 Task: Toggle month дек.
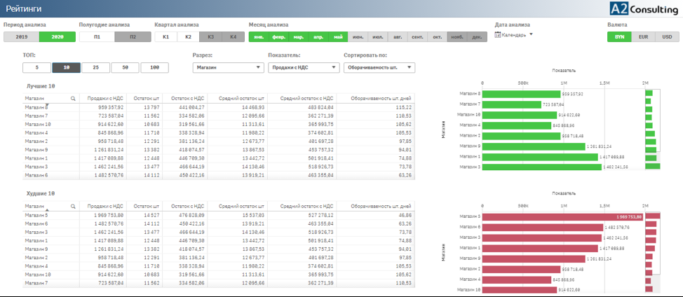coord(478,37)
